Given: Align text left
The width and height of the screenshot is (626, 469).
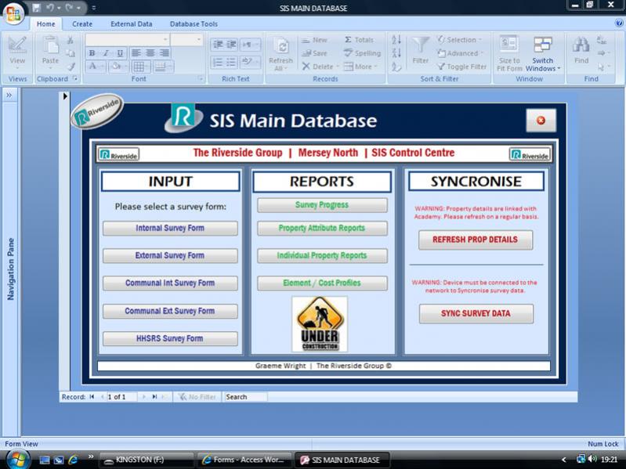Looking at the screenshot, I should tap(136, 53).
